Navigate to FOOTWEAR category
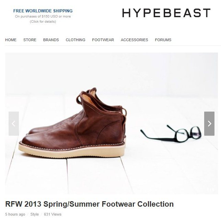The width and height of the screenshot is (221, 218). click(103, 40)
